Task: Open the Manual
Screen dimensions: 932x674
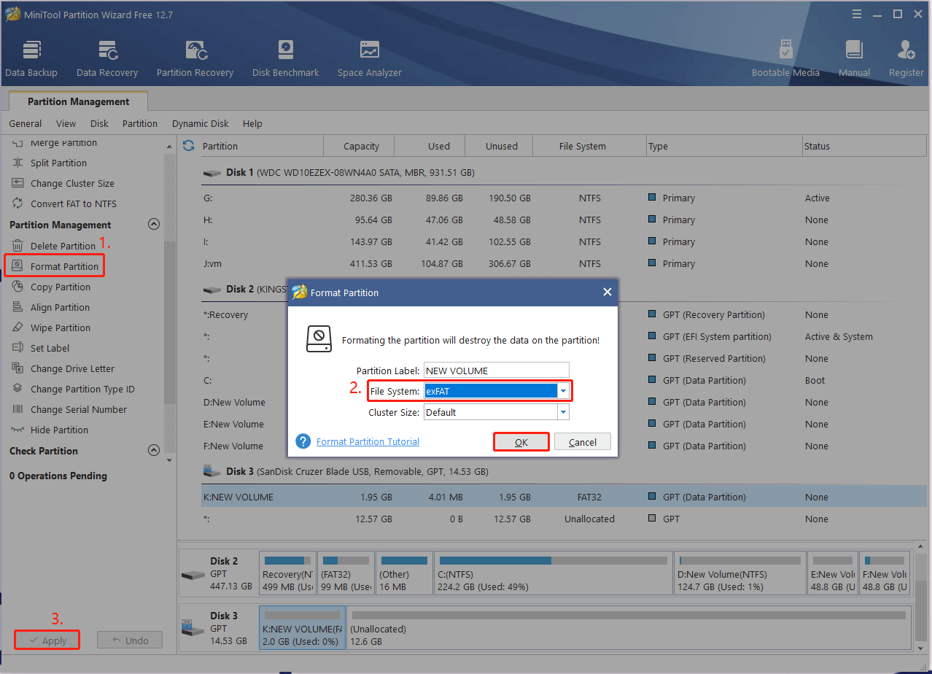Action: pyautogui.click(x=854, y=59)
